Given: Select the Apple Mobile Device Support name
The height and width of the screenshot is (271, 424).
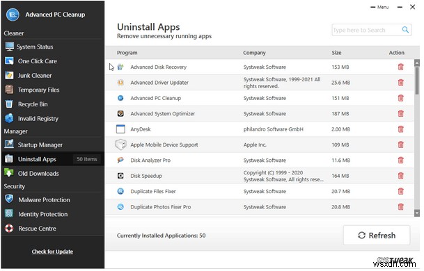Looking at the screenshot, I should click(x=164, y=145).
